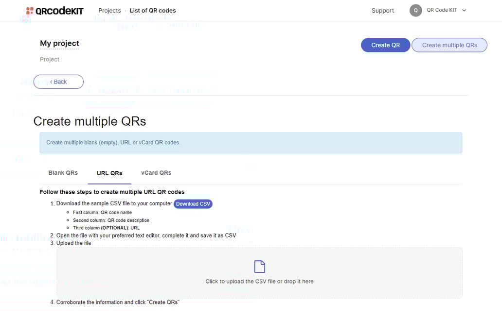Open the QR Code KIT account menu

tap(442, 10)
